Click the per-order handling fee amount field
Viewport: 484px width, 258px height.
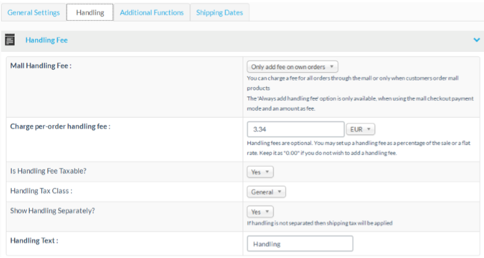[296, 129]
